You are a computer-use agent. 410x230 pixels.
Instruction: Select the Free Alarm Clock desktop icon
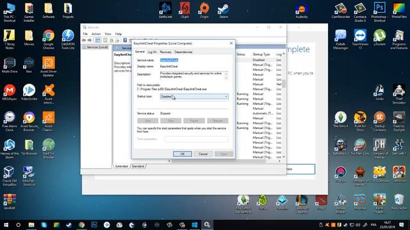click(10, 121)
